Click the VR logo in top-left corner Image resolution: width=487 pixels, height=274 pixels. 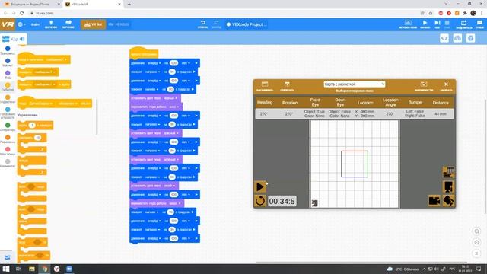pyautogui.click(x=8, y=24)
